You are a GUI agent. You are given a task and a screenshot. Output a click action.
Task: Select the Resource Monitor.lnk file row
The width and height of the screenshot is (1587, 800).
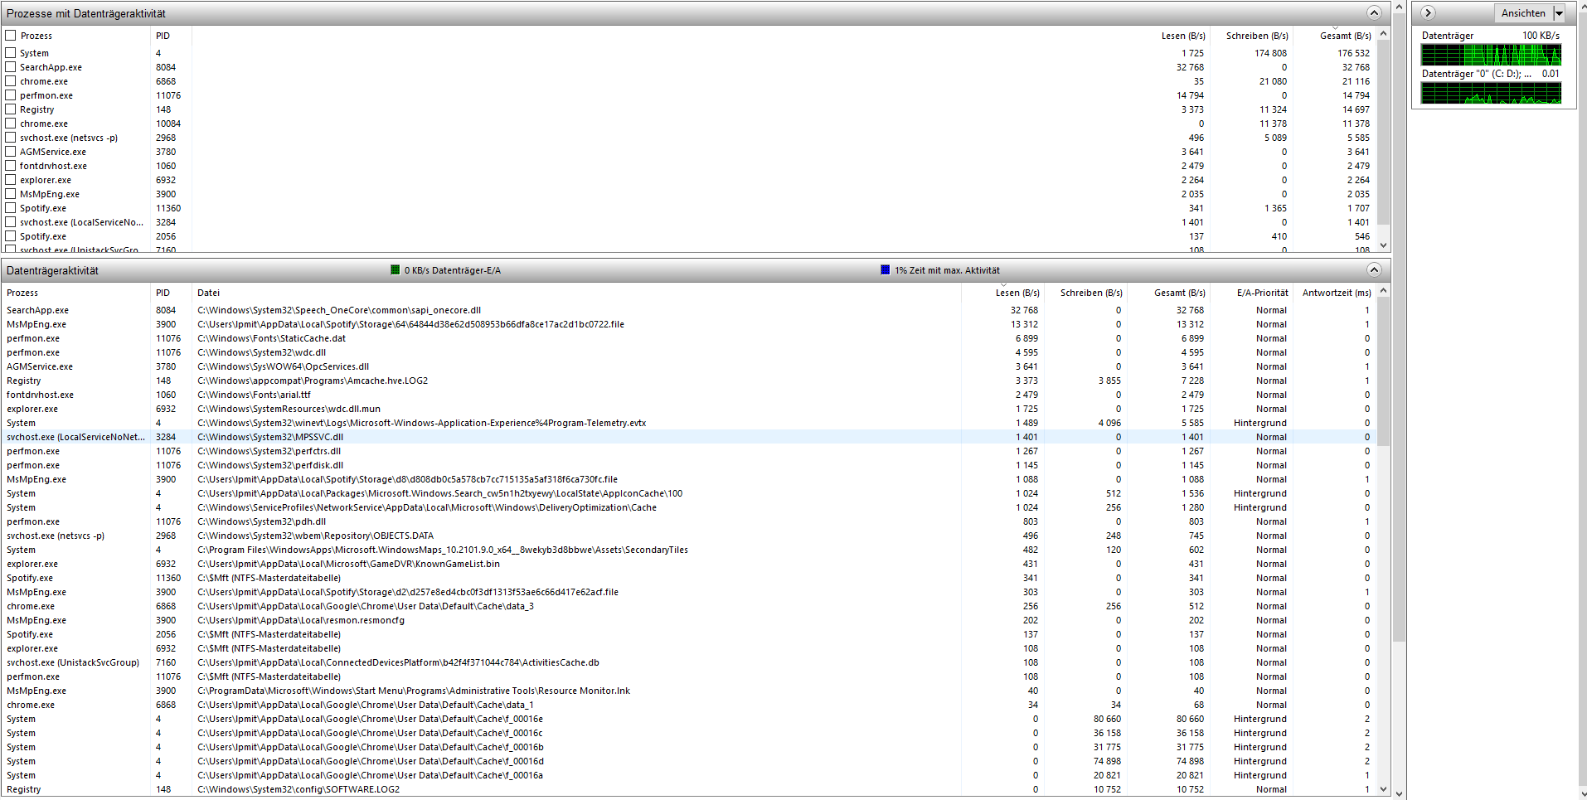point(688,691)
